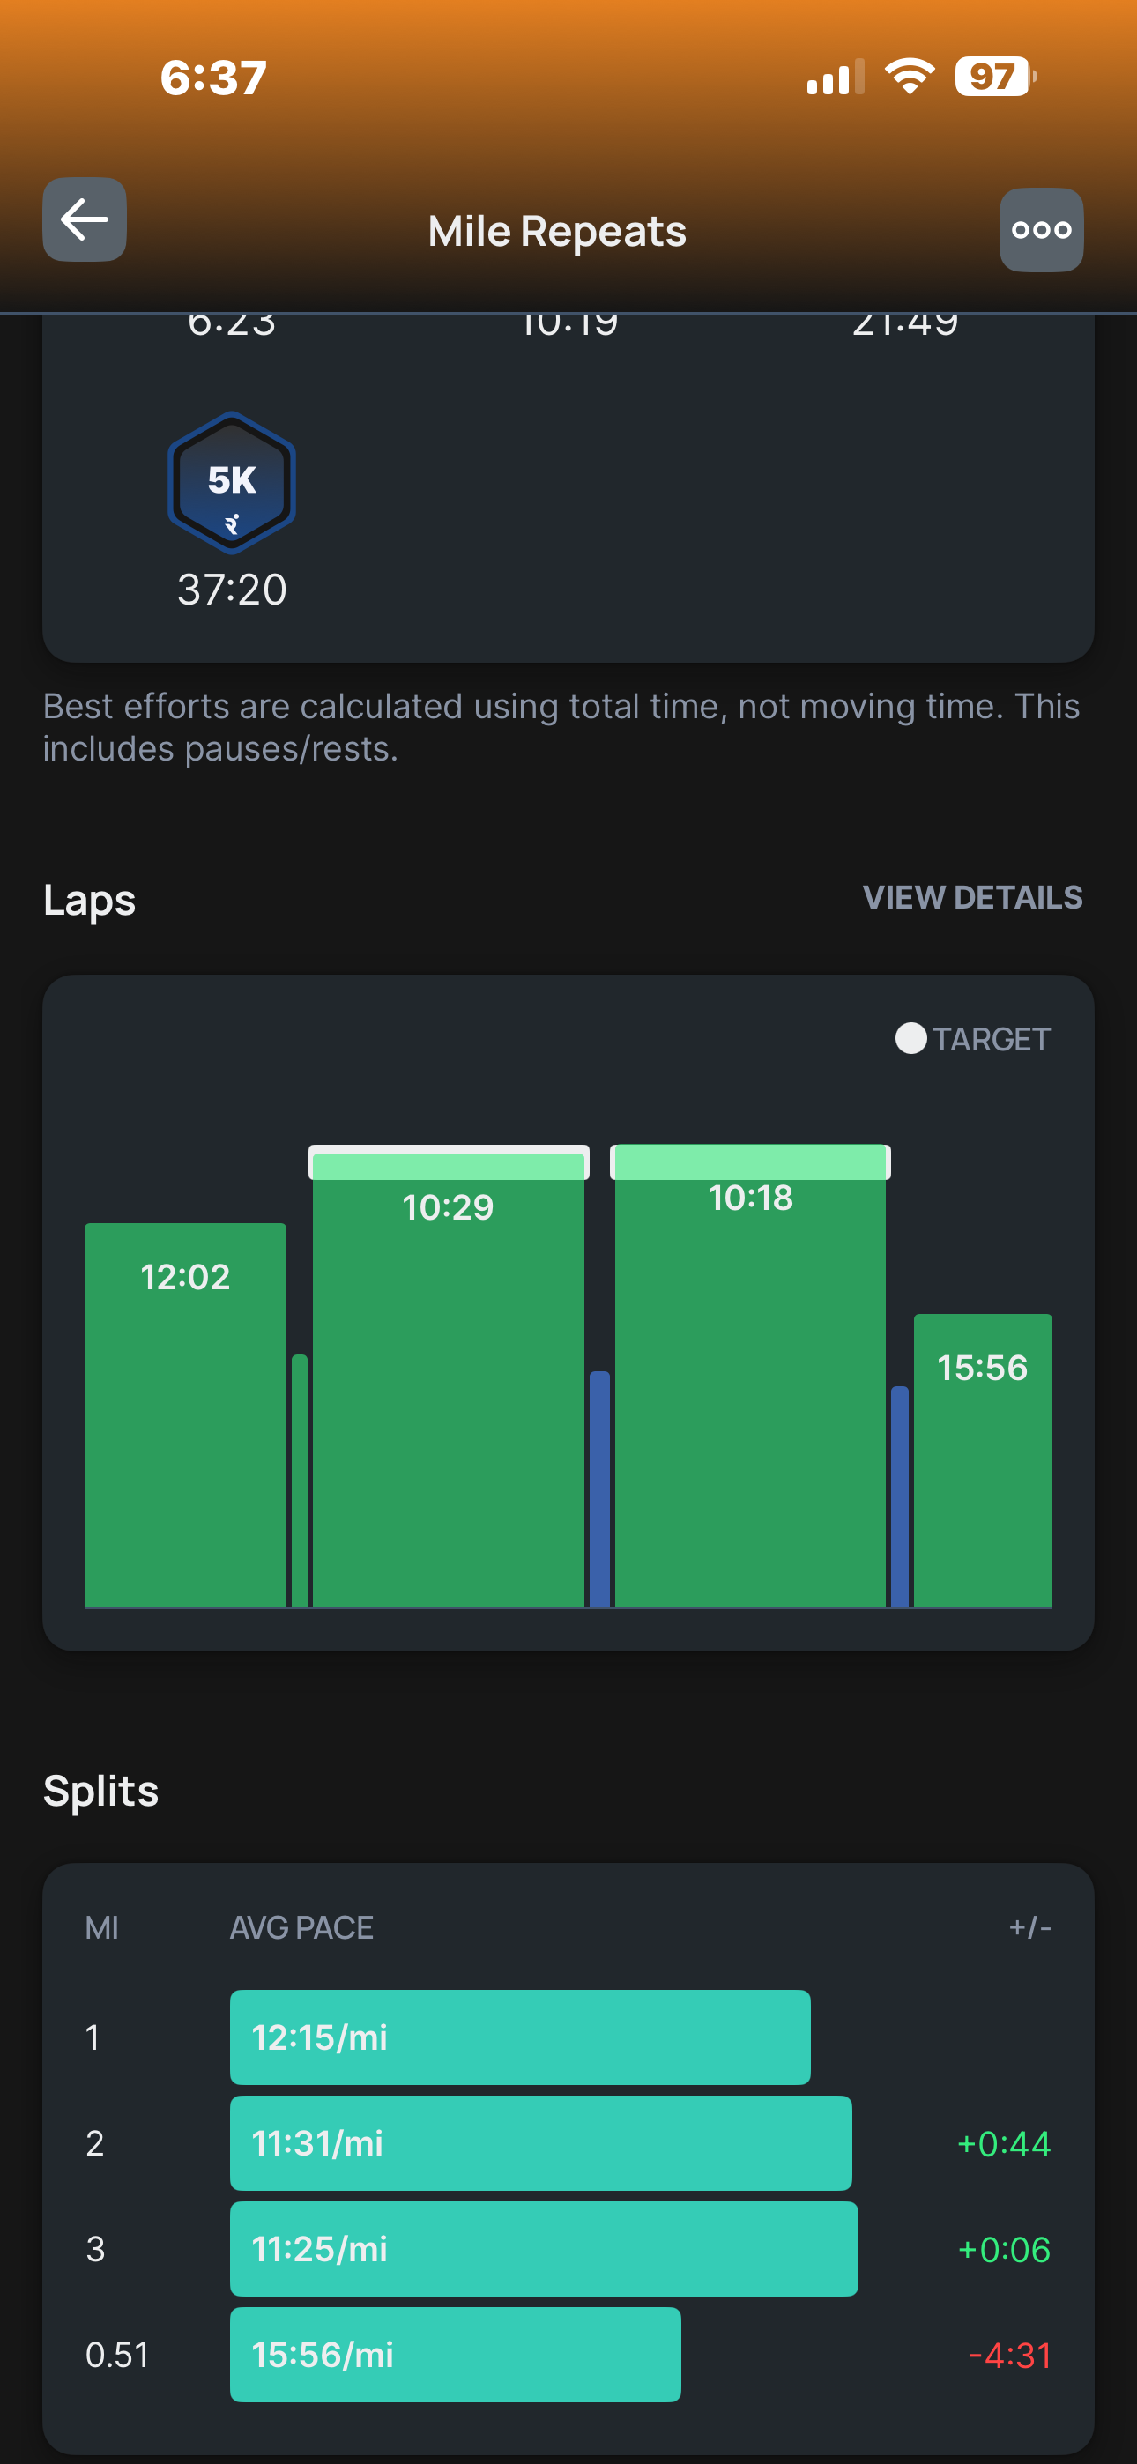Screen dimensions: 1137x2464
Task: Tap the cellular signal bars icon
Action: tap(835, 78)
